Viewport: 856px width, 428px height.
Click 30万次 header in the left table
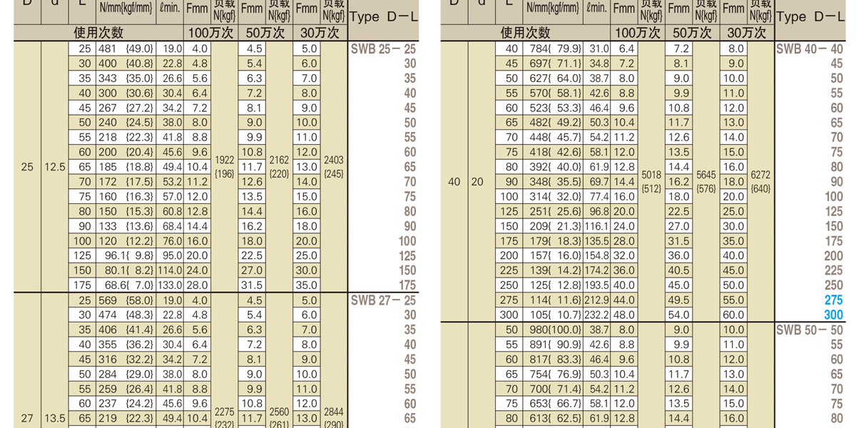pos(320,33)
